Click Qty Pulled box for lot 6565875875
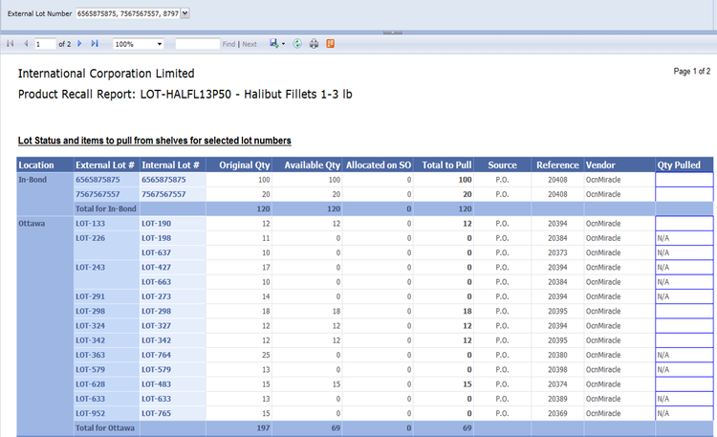The height and width of the screenshot is (437, 717). [684, 180]
